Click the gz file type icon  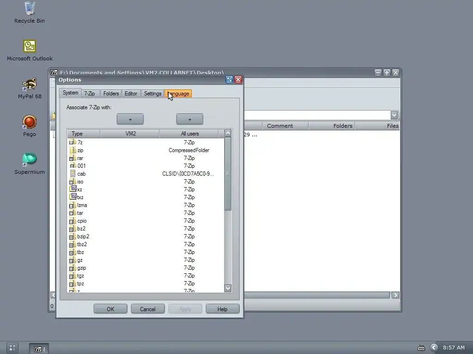click(x=73, y=260)
